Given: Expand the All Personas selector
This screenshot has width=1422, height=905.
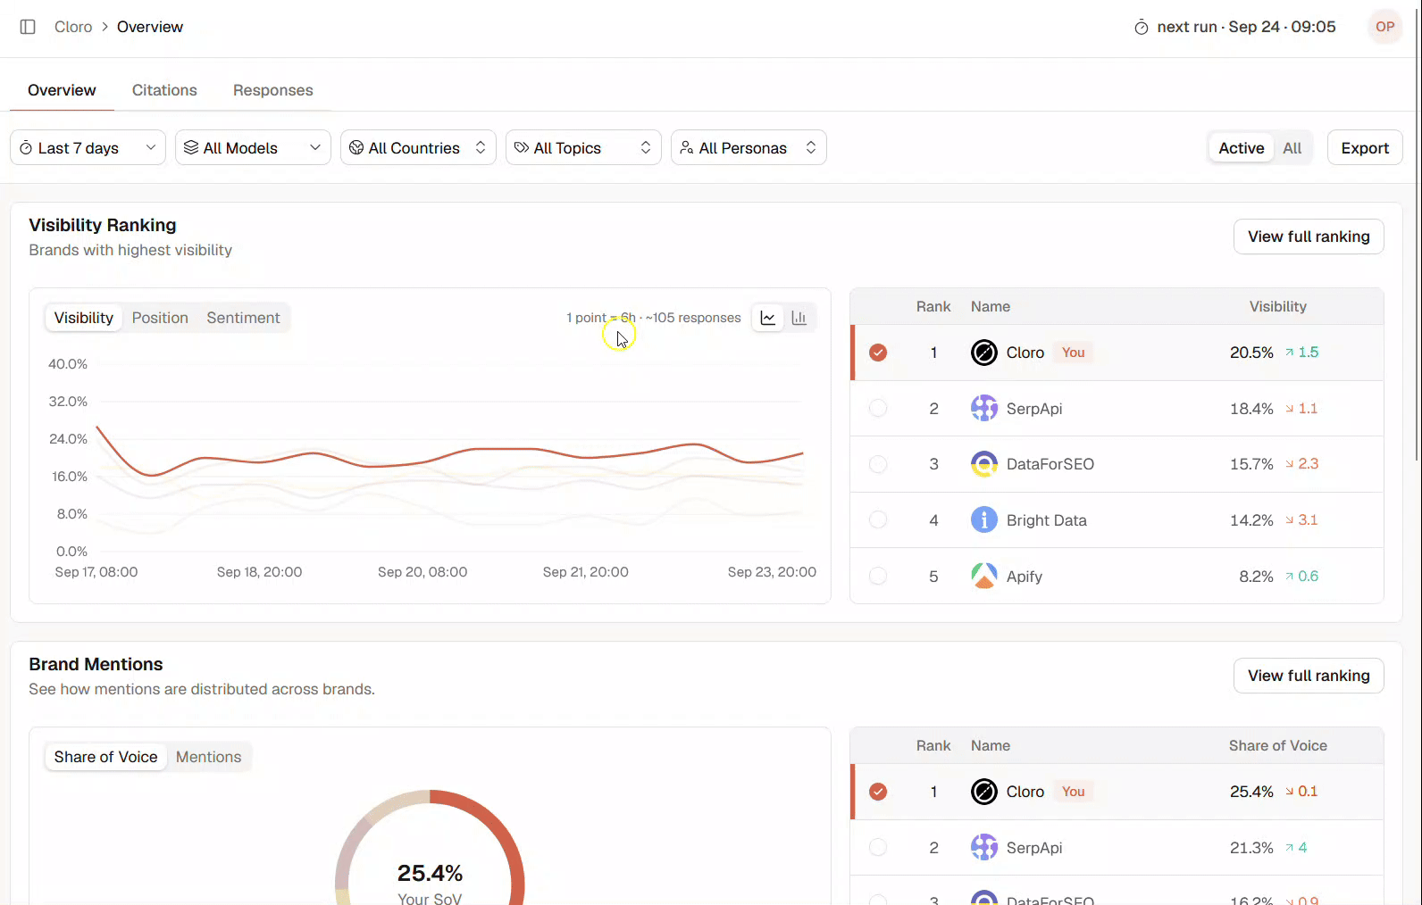Looking at the screenshot, I should [x=749, y=148].
